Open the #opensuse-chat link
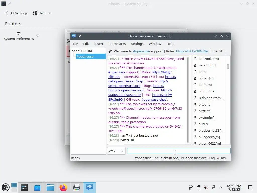Viewport: 257px width, 193px height. [x=154, y=99]
